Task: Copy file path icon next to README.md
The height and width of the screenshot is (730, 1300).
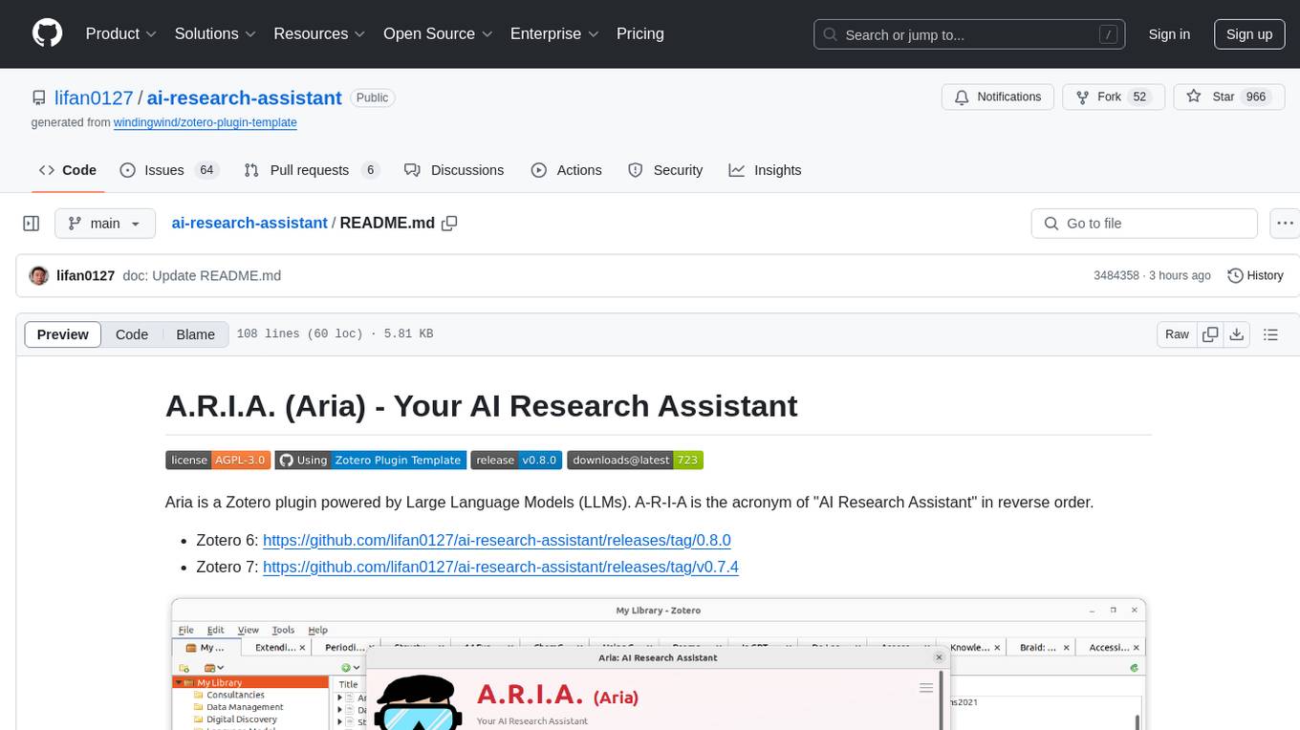Action: pyautogui.click(x=449, y=223)
